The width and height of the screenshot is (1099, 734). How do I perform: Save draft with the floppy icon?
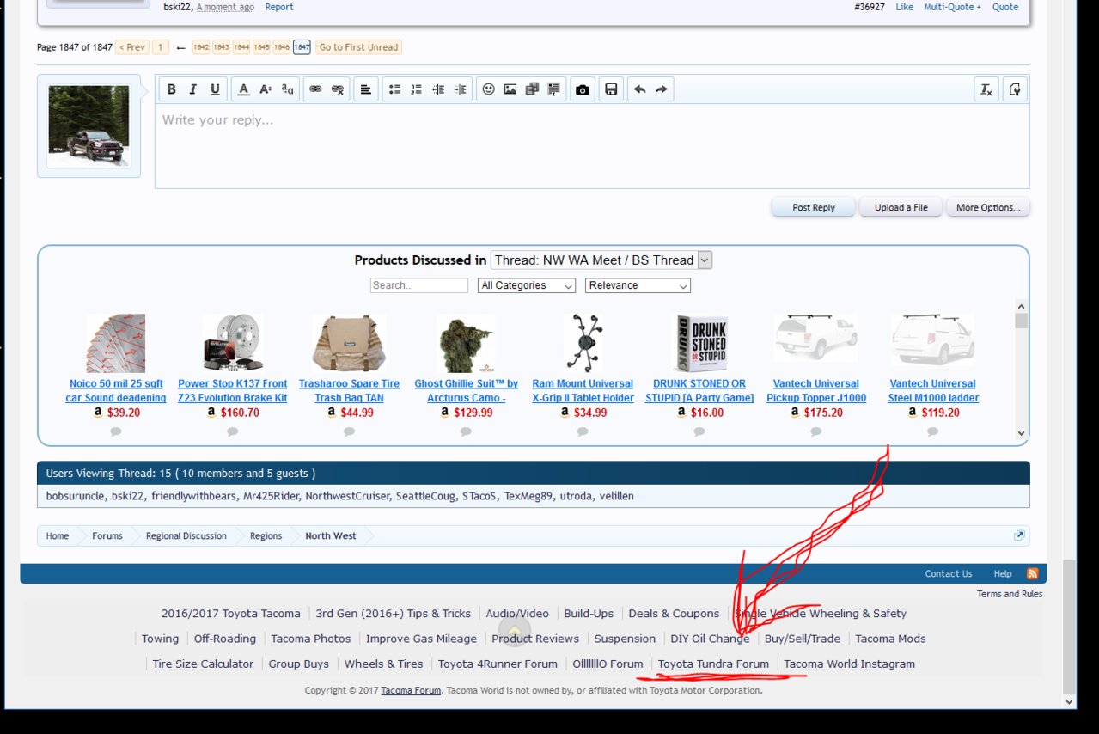click(611, 89)
